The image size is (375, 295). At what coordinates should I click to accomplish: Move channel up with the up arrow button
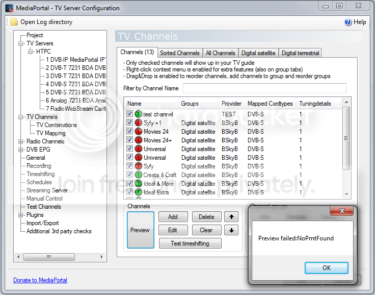231,217
